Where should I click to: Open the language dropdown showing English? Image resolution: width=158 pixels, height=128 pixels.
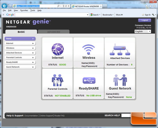(143, 31)
